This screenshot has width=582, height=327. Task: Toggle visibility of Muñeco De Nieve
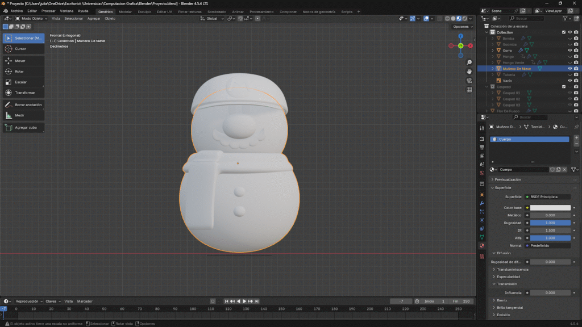[570, 69]
